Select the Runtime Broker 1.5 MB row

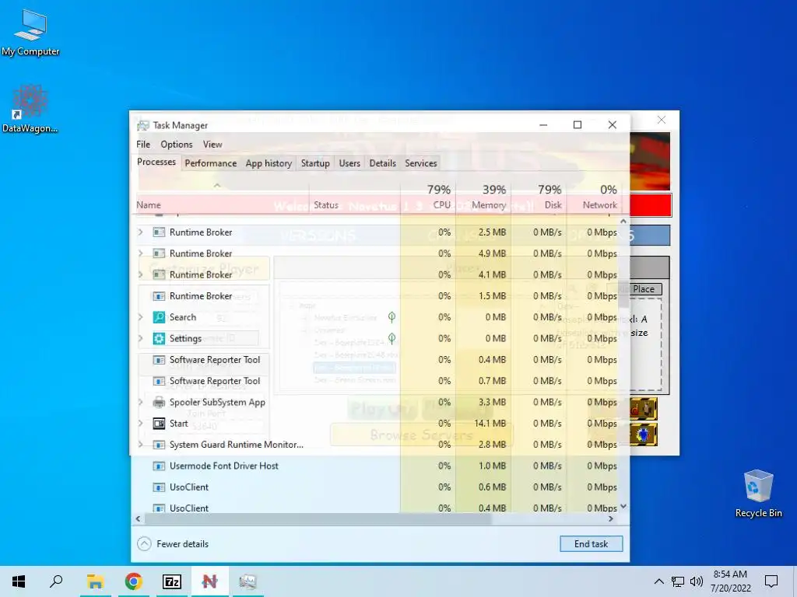tap(377, 296)
